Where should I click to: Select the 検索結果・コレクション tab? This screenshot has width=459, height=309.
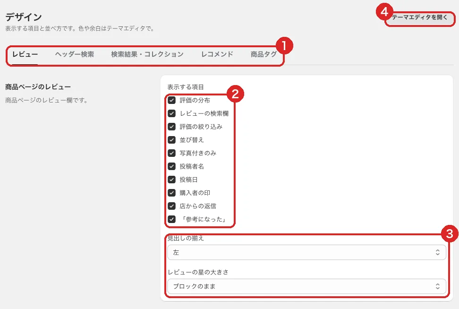[147, 54]
